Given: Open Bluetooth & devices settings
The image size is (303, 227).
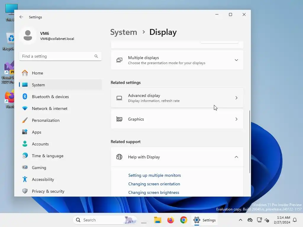Looking at the screenshot, I should click(x=60, y=97).
